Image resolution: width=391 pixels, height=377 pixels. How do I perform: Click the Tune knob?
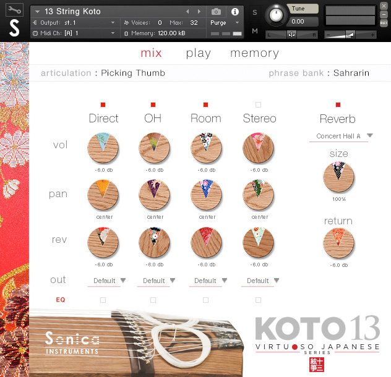[276, 15]
